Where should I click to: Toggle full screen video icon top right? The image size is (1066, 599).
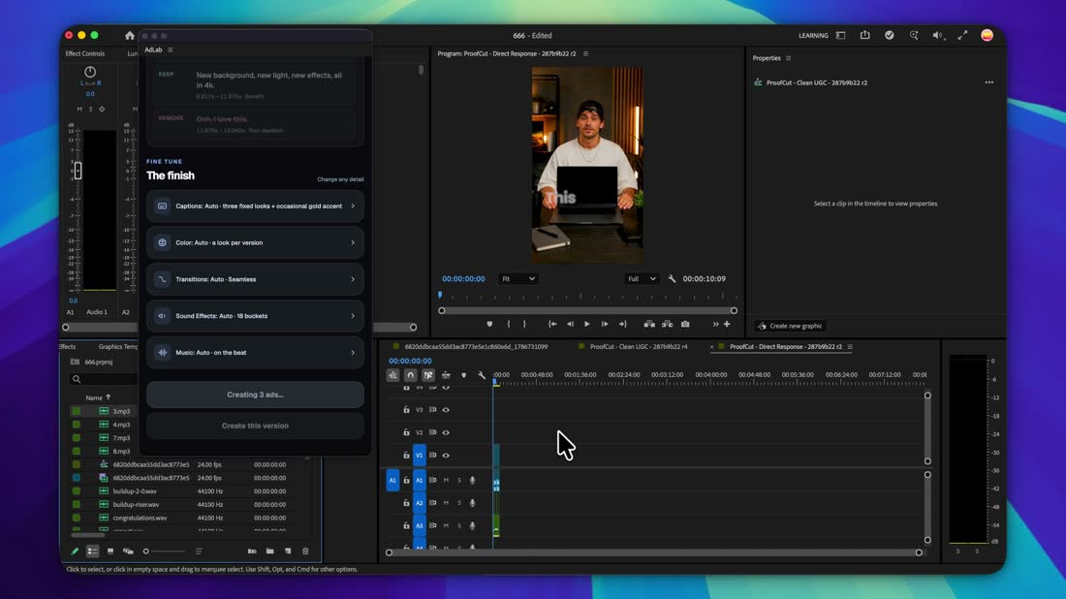coord(962,35)
